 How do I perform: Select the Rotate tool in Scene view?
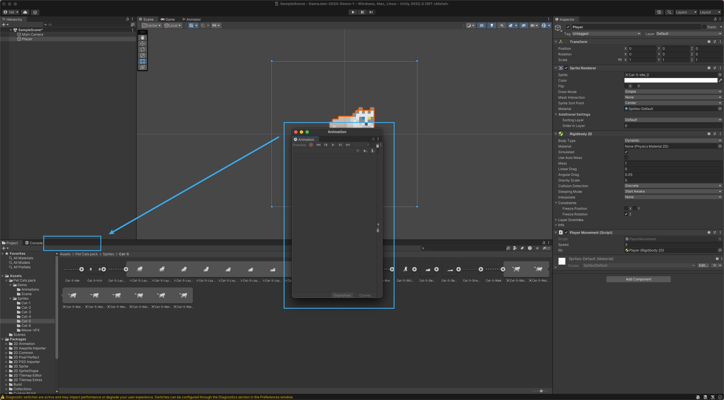click(143, 49)
